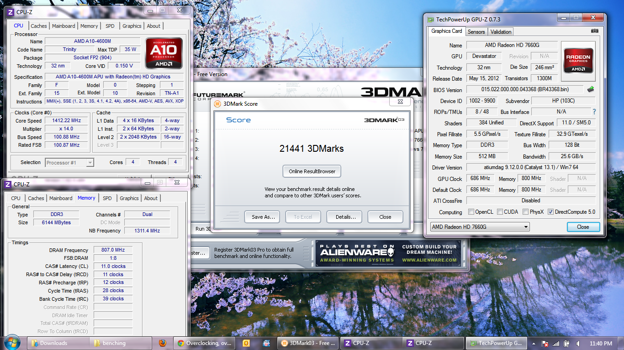Open the benching folder taskbar button
The image size is (624, 350).
tap(121, 343)
